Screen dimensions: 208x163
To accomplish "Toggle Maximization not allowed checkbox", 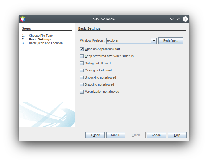I will [82, 92].
